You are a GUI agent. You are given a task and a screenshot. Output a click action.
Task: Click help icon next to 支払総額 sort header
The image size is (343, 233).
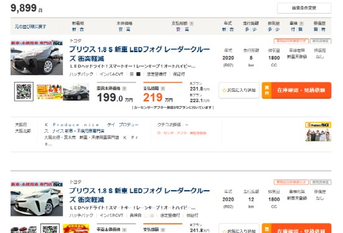[x=191, y=24]
